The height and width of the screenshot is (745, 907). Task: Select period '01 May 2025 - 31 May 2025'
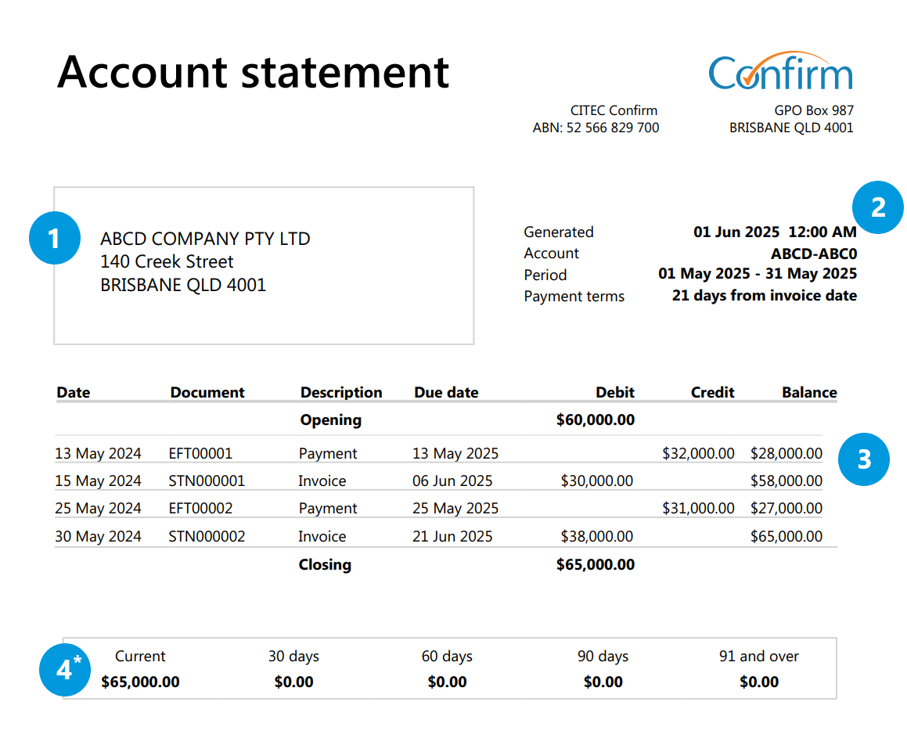[x=758, y=274]
